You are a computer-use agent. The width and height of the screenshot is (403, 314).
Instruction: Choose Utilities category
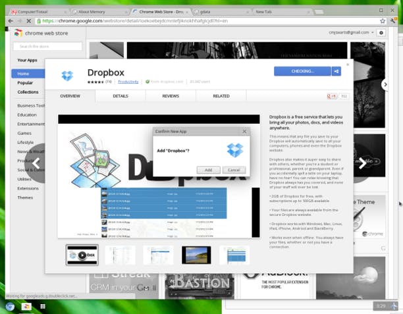point(24,179)
